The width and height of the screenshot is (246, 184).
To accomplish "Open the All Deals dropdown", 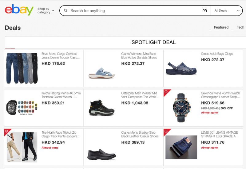I will tap(227, 11).
